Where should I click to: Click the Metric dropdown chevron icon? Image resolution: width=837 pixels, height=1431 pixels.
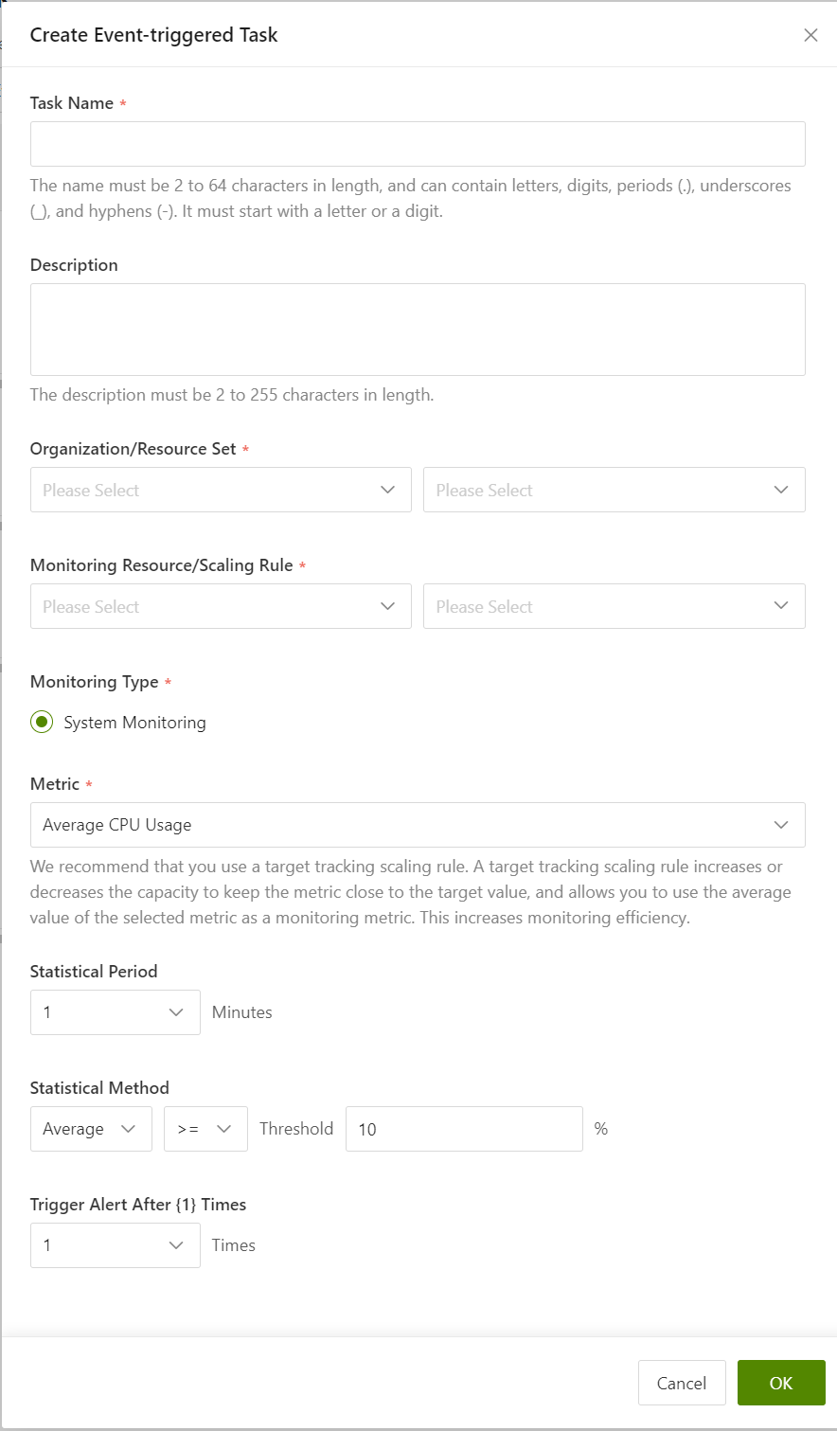point(781,825)
